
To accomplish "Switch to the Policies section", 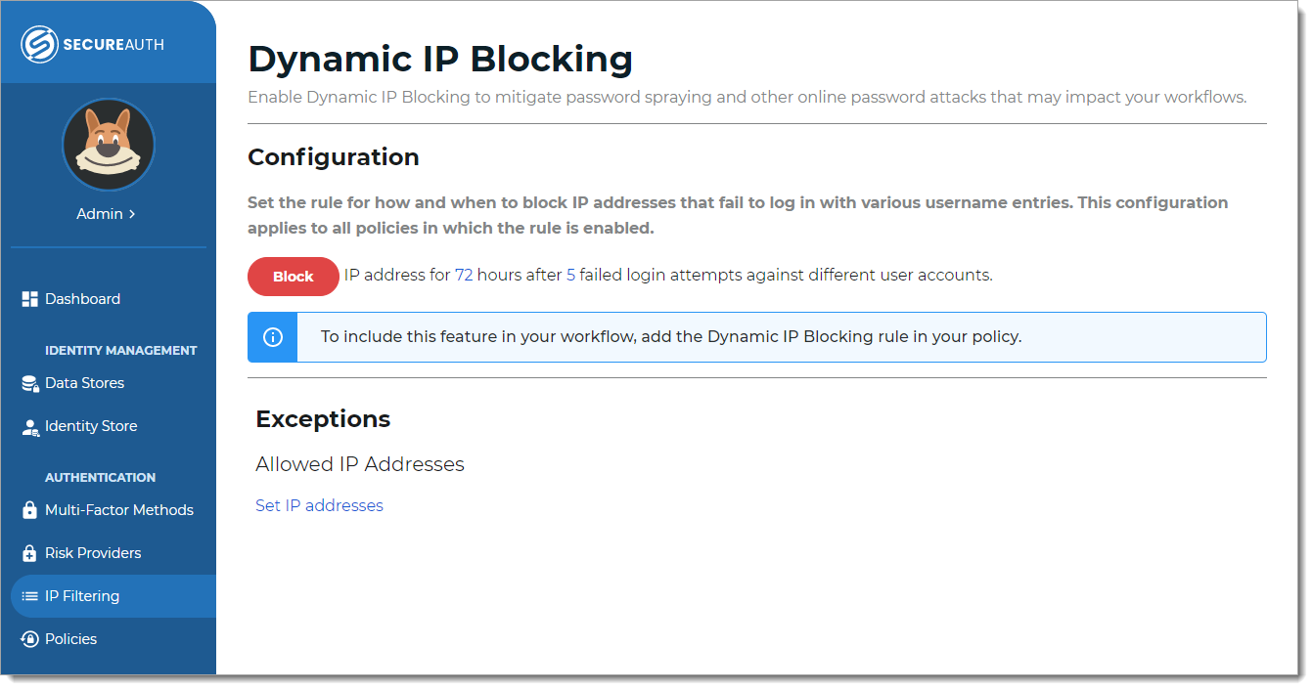I will click(x=70, y=638).
